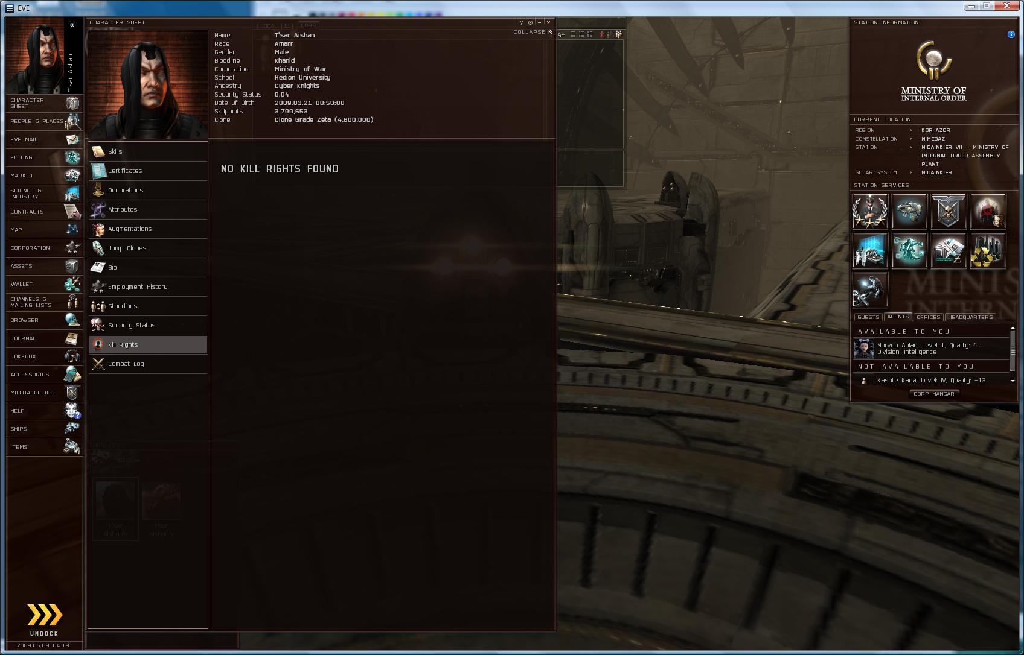Select the Kill Rights section
The width and height of the screenshot is (1024, 655).
(148, 345)
